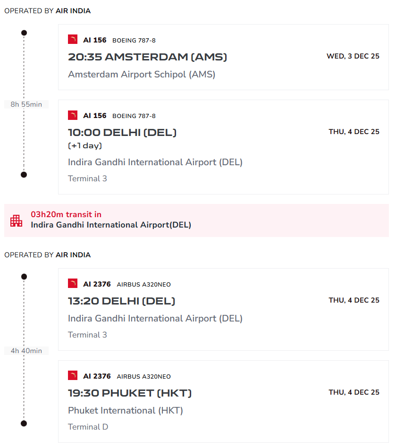Click the Air India logo in the 10:00 Delhi arrival card
396x448 pixels.
click(73, 115)
